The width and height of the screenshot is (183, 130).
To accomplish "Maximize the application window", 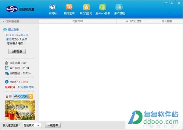I will click(x=172, y=3).
